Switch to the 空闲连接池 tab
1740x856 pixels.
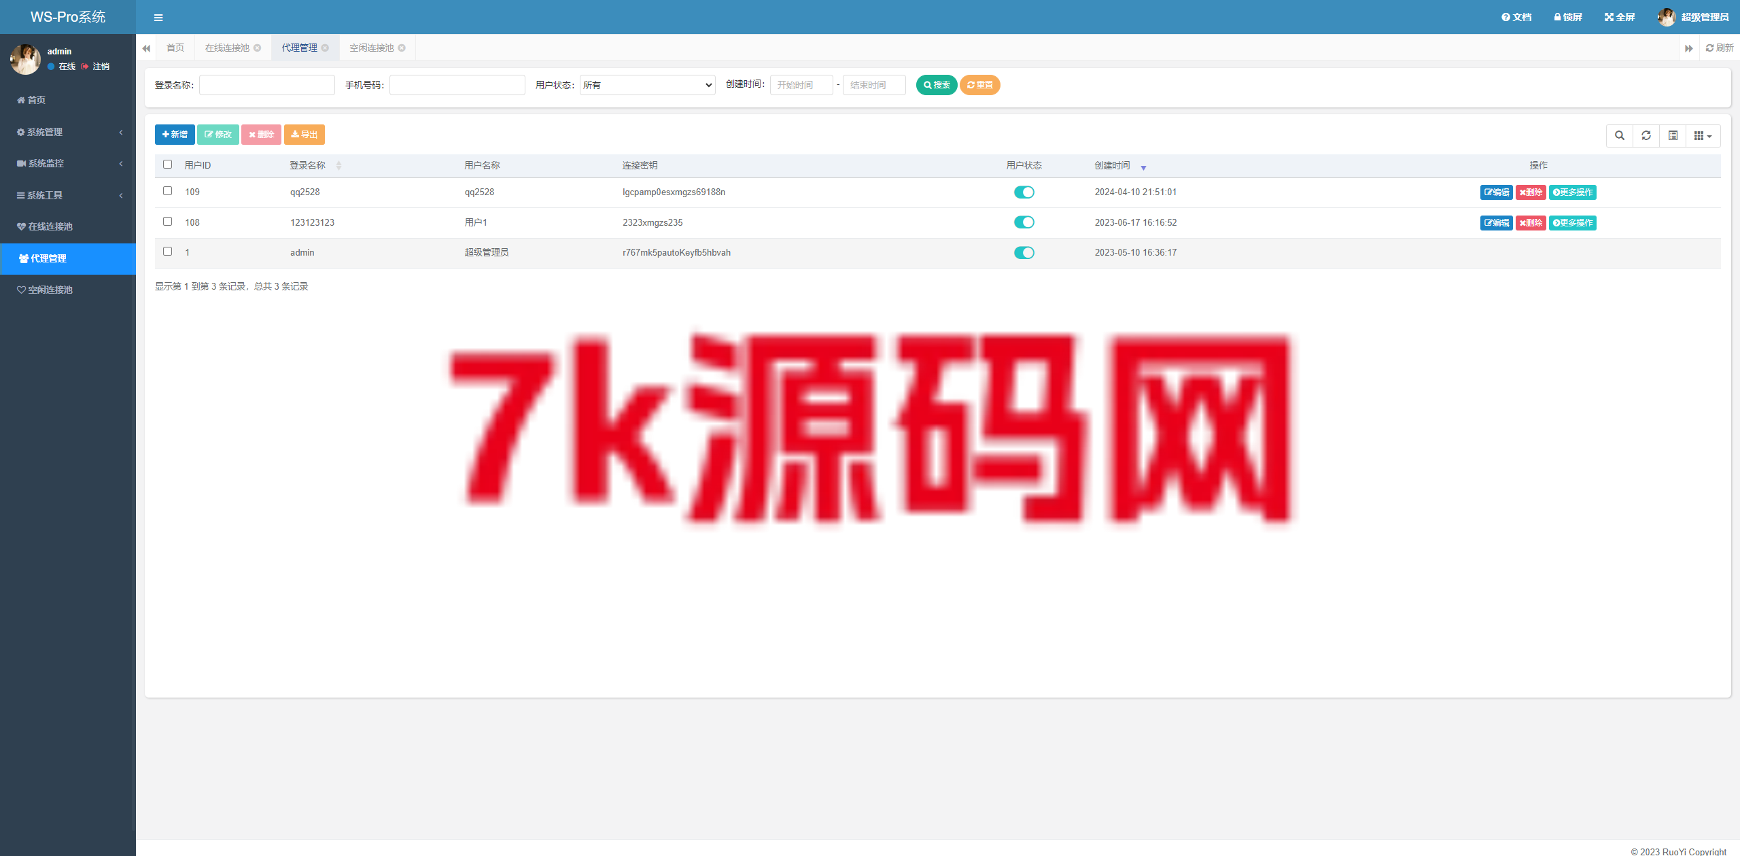coord(371,48)
